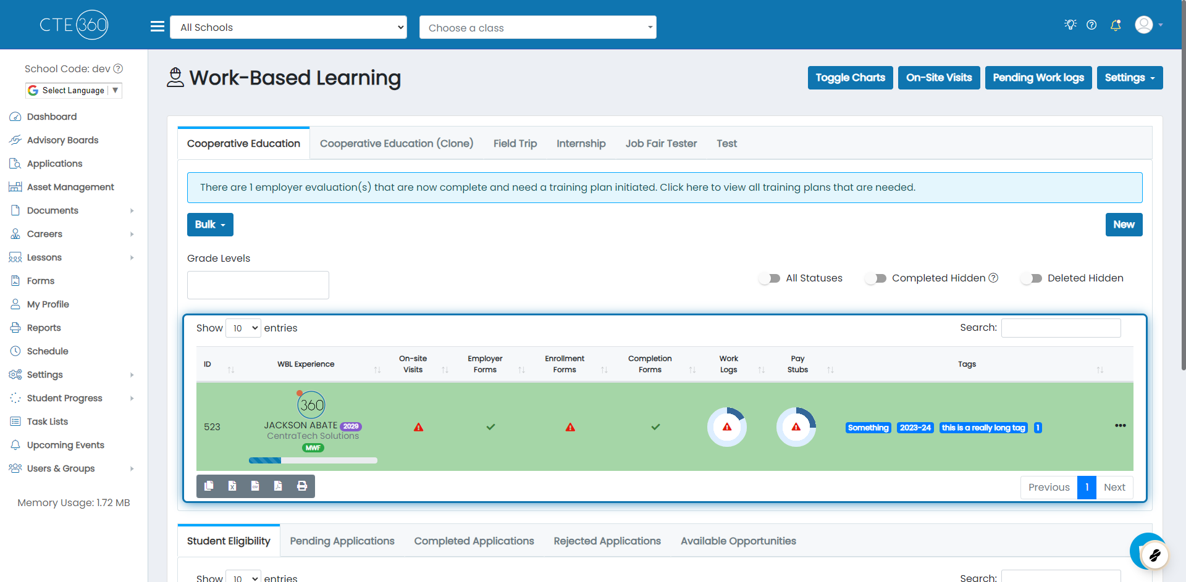Open the Bulk actions dropdown

coord(210,225)
